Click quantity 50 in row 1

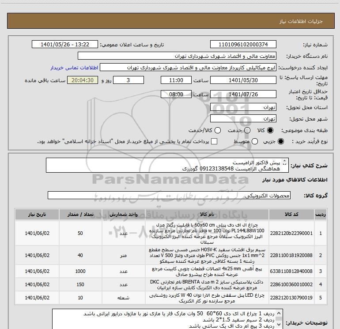80,233
